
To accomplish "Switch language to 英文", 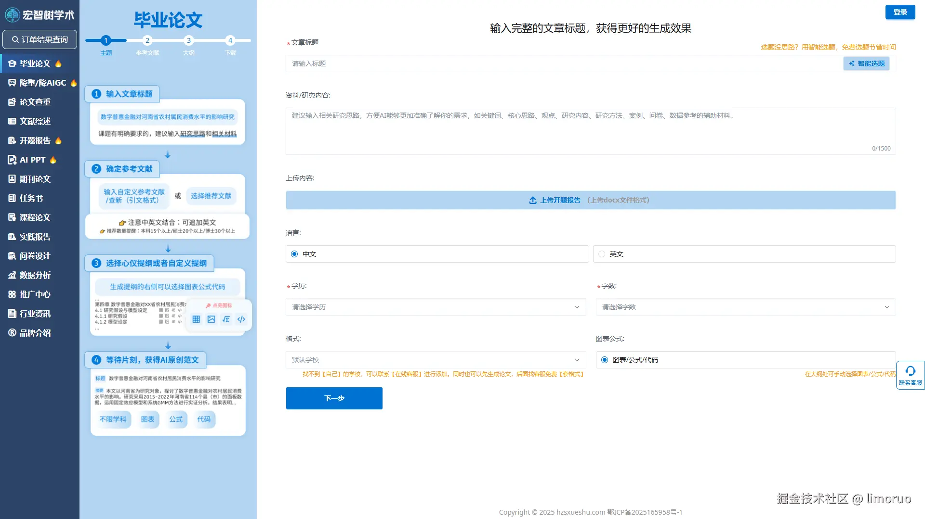I will point(601,253).
